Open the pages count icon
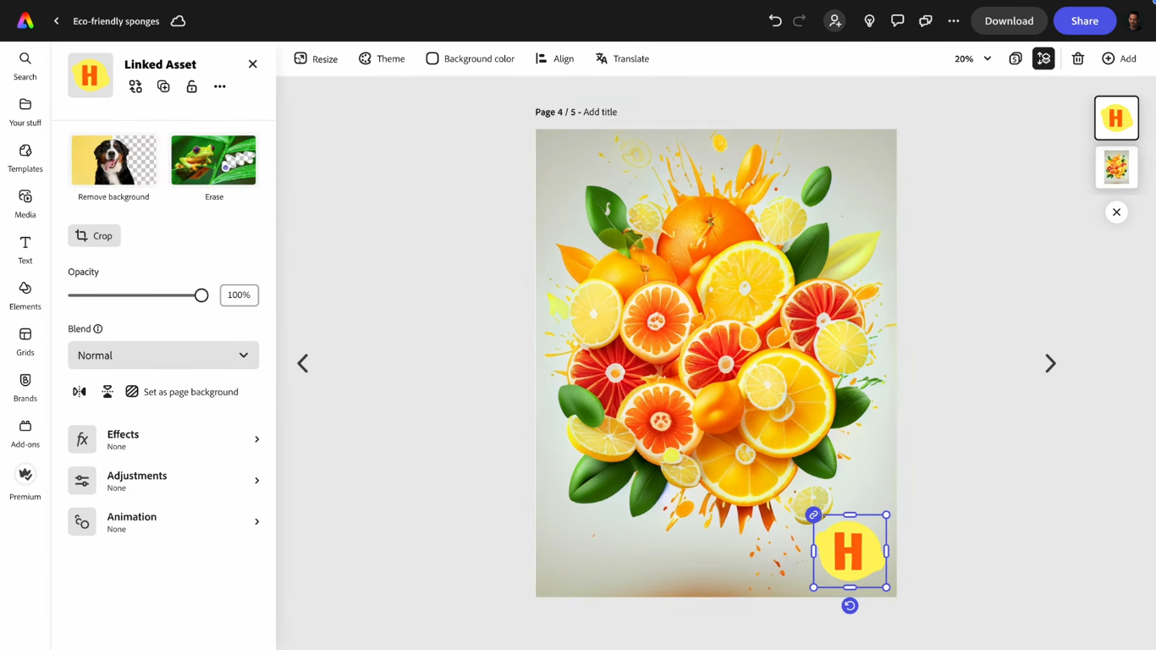Image resolution: width=1156 pixels, height=650 pixels. [1016, 58]
